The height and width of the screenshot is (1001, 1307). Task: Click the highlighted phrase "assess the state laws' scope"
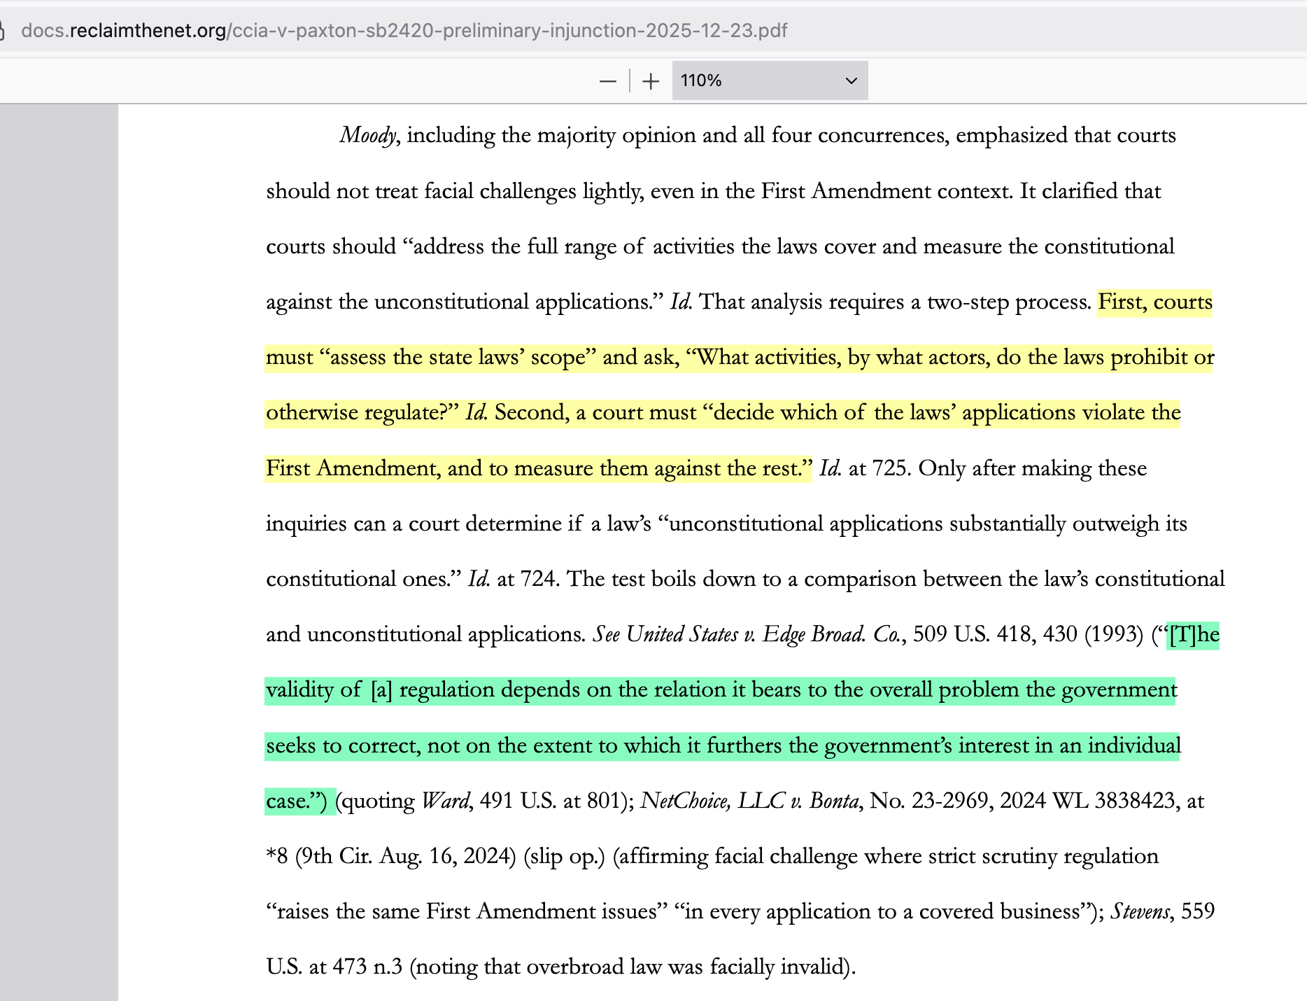(x=458, y=358)
